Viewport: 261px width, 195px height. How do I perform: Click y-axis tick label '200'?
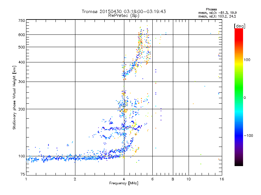coord(22,109)
